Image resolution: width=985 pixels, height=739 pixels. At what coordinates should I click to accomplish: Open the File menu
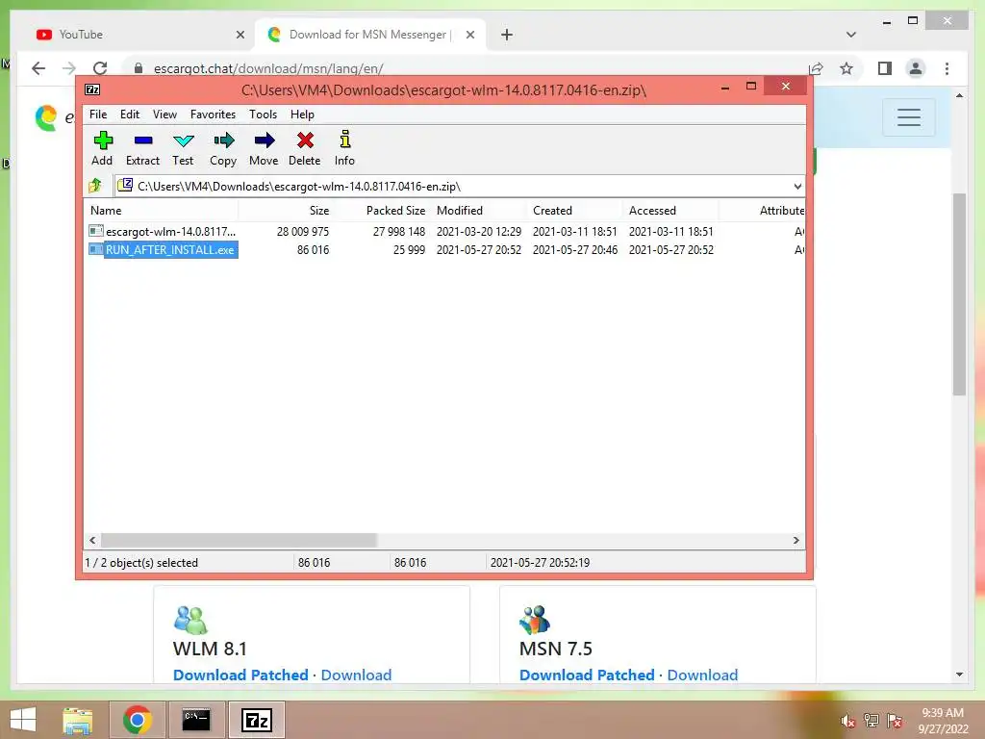point(98,115)
